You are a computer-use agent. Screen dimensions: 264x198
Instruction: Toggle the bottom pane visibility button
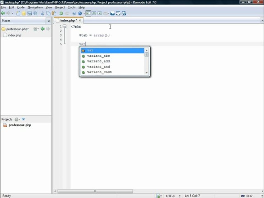pos(94,13)
